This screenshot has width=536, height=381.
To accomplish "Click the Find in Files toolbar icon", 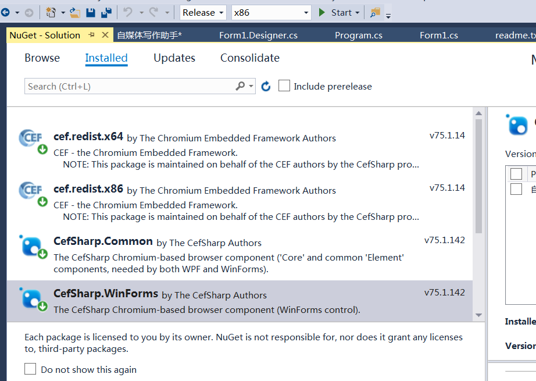I will click(x=374, y=12).
